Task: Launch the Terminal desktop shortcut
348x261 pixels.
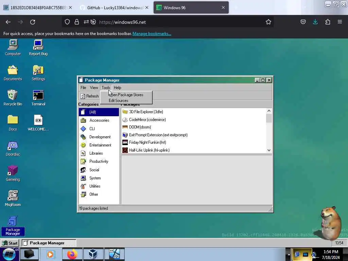Action: (x=38, y=98)
